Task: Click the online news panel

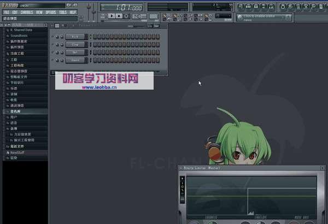Action: tap(264, 18)
